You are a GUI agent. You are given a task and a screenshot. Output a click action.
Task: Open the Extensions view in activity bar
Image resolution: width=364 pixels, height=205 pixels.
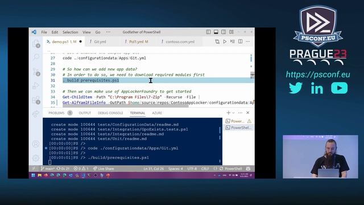(x=36, y=100)
